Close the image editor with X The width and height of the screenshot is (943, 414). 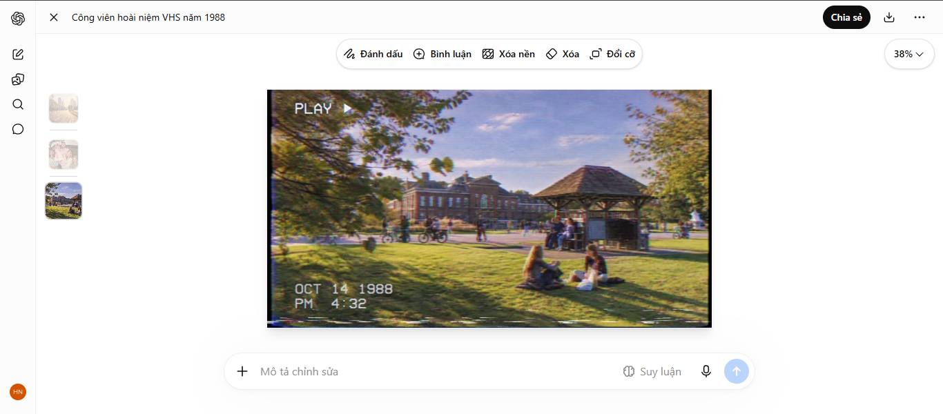54,17
